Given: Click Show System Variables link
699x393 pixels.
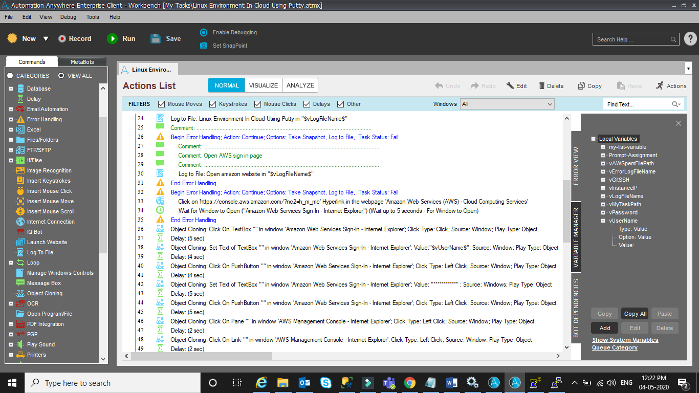Looking at the screenshot, I should [625, 340].
